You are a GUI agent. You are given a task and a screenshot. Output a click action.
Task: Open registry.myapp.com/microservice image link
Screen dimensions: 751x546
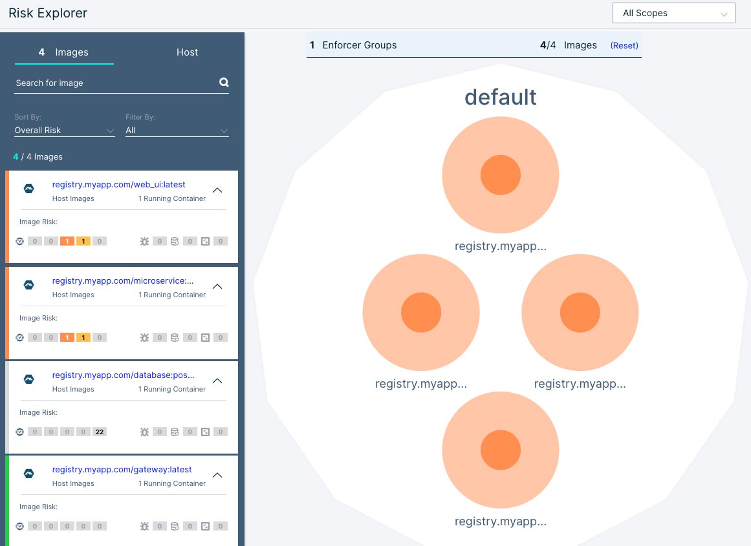[123, 280]
